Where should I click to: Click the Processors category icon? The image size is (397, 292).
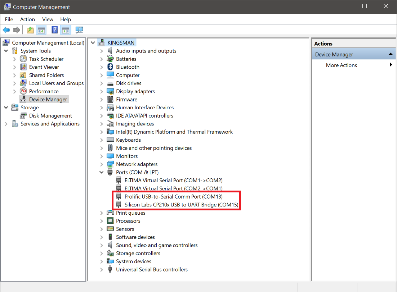pyautogui.click(x=110, y=221)
